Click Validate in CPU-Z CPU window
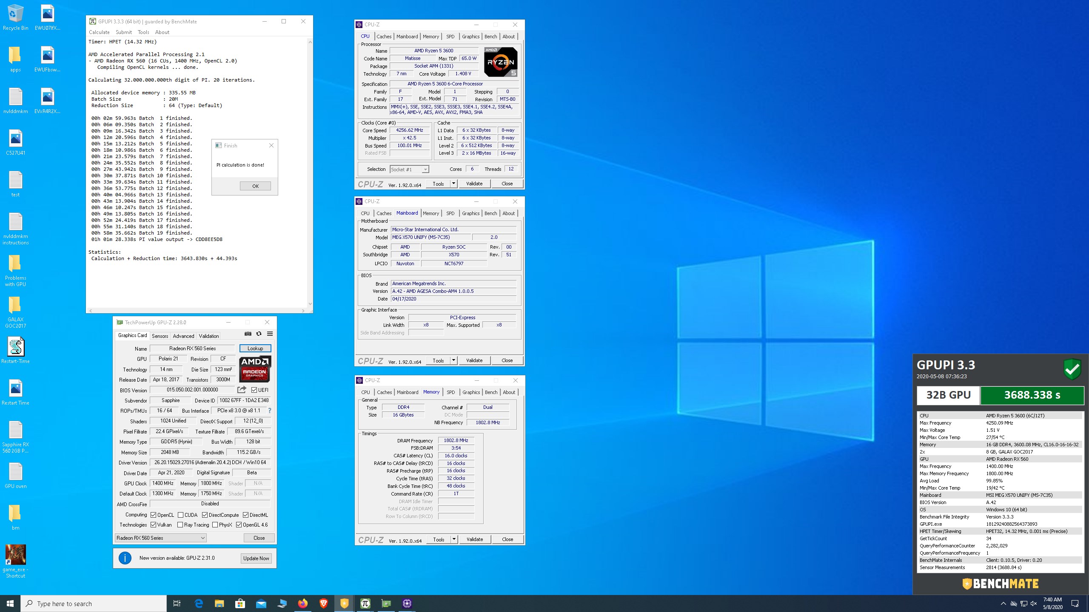 coord(474,184)
